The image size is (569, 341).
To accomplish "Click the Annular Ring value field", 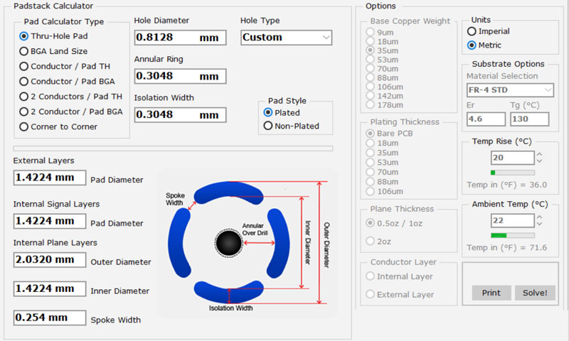I will click(179, 76).
